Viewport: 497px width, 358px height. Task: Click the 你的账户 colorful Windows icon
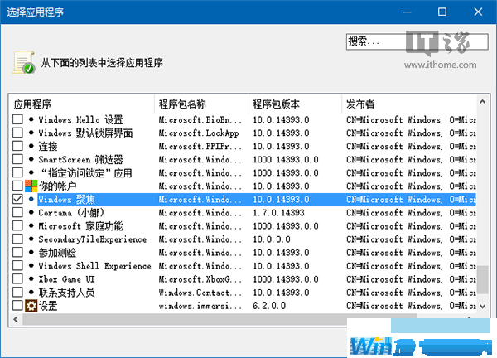(31, 186)
